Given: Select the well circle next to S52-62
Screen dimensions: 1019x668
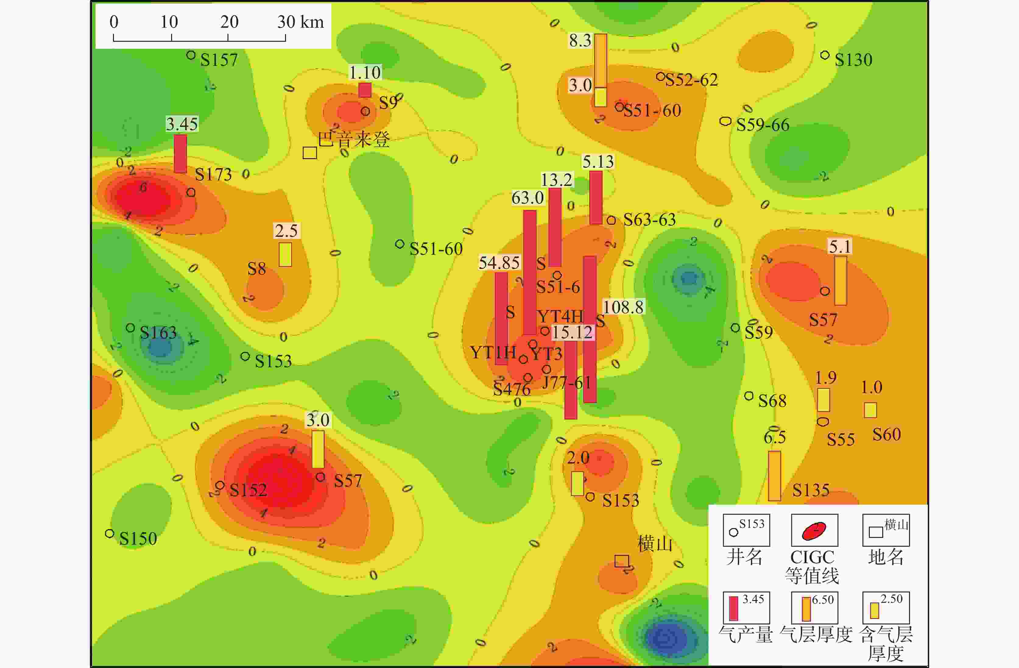Looking at the screenshot, I should [661, 77].
